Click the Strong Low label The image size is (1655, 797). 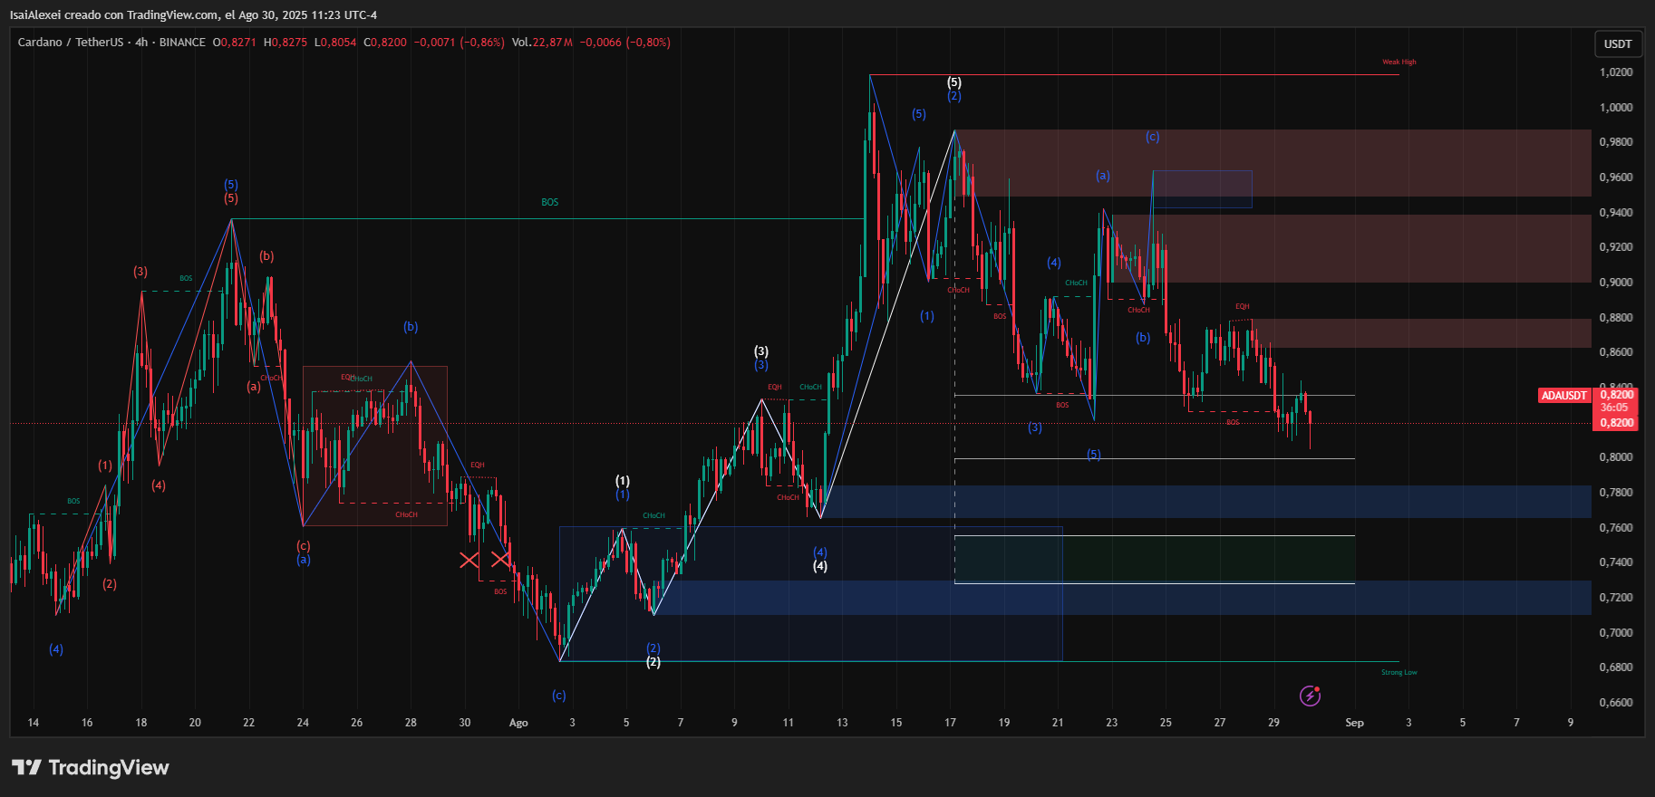click(x=1399, y=673)
